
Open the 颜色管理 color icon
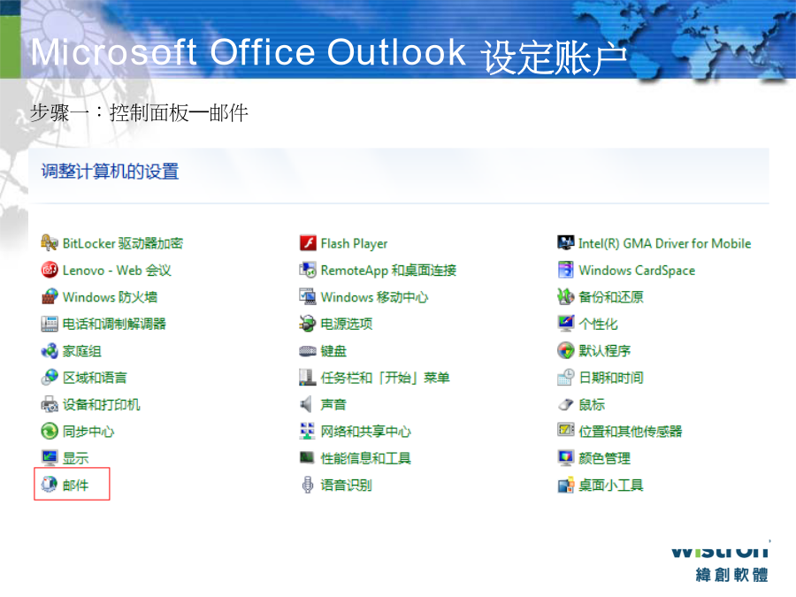click(x=565, y=458)
